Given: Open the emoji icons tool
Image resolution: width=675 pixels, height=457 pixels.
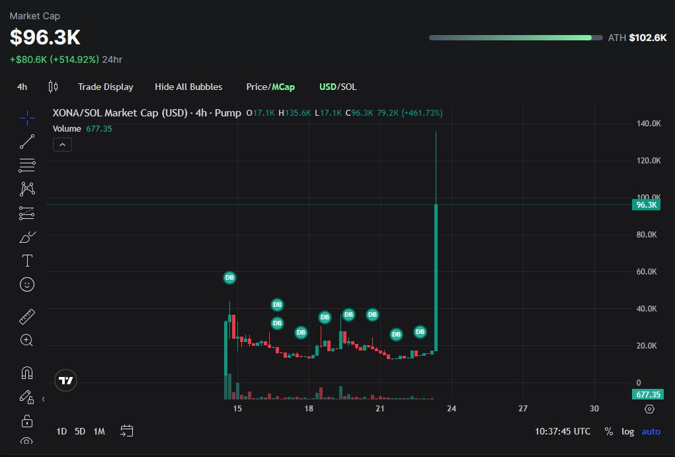Looking at the screenshot, I should pos(27,284).
